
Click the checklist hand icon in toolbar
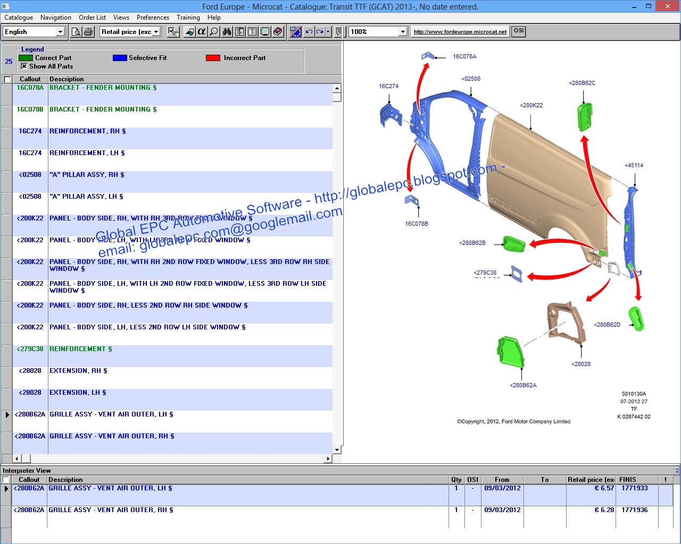click(173, 32)
